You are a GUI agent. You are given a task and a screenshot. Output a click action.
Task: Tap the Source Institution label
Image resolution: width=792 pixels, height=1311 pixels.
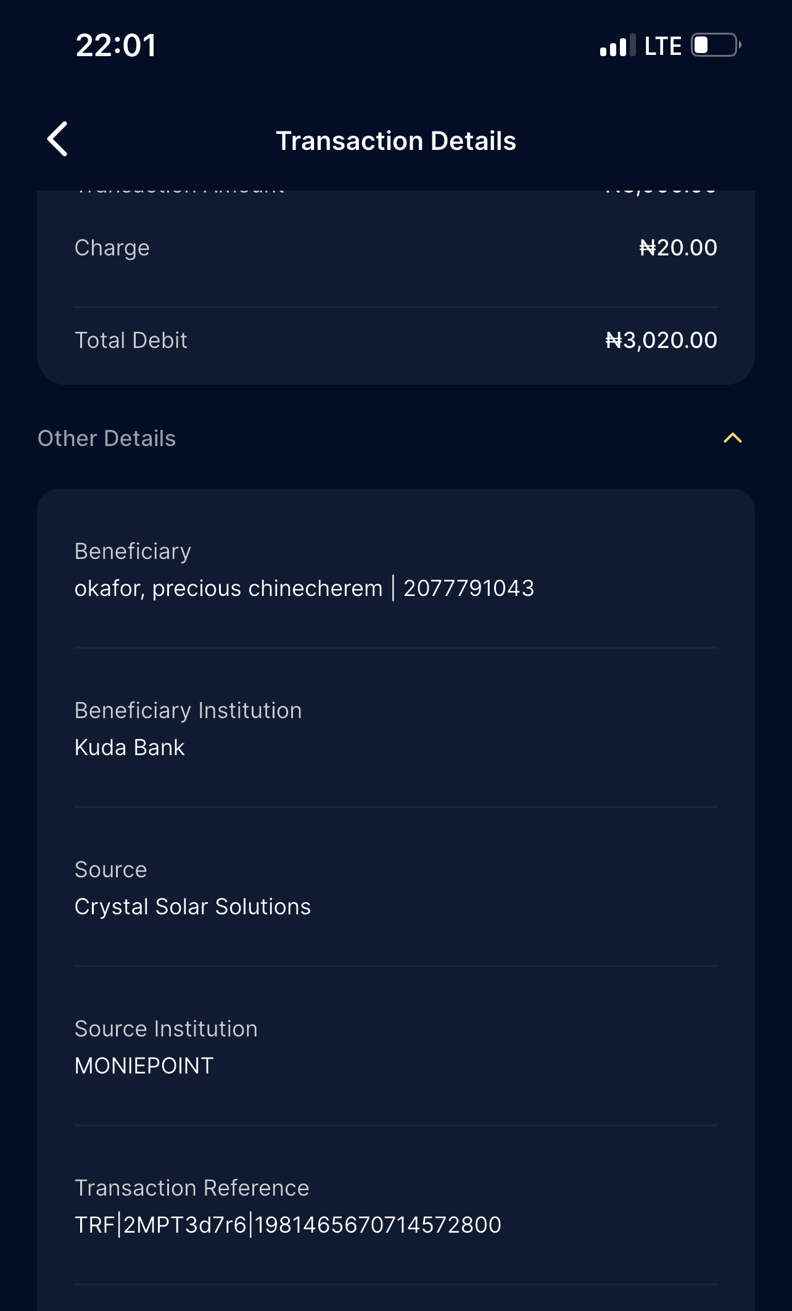point(166,1029)
